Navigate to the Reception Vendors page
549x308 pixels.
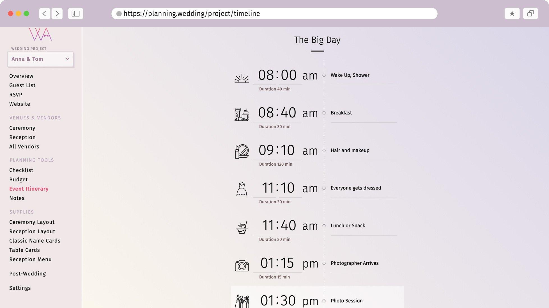click(x=22, y=137)
